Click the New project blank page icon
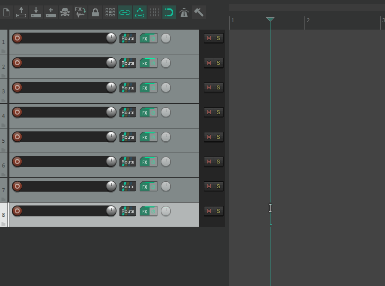385x286 pixels. click(x=6, y=12)
